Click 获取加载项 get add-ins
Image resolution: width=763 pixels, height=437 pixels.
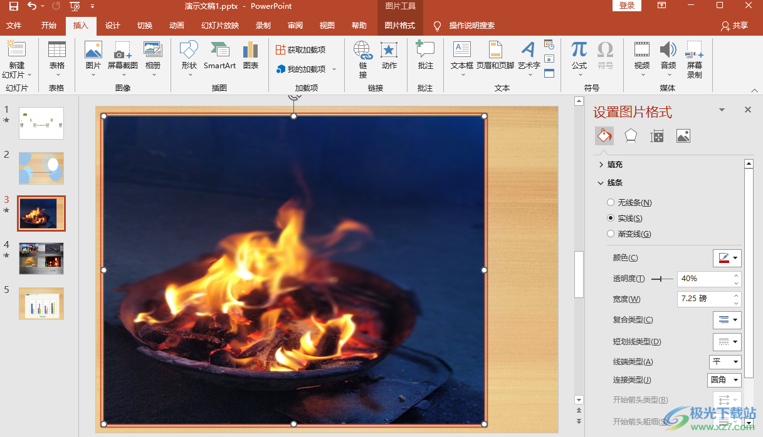(301, 49)
